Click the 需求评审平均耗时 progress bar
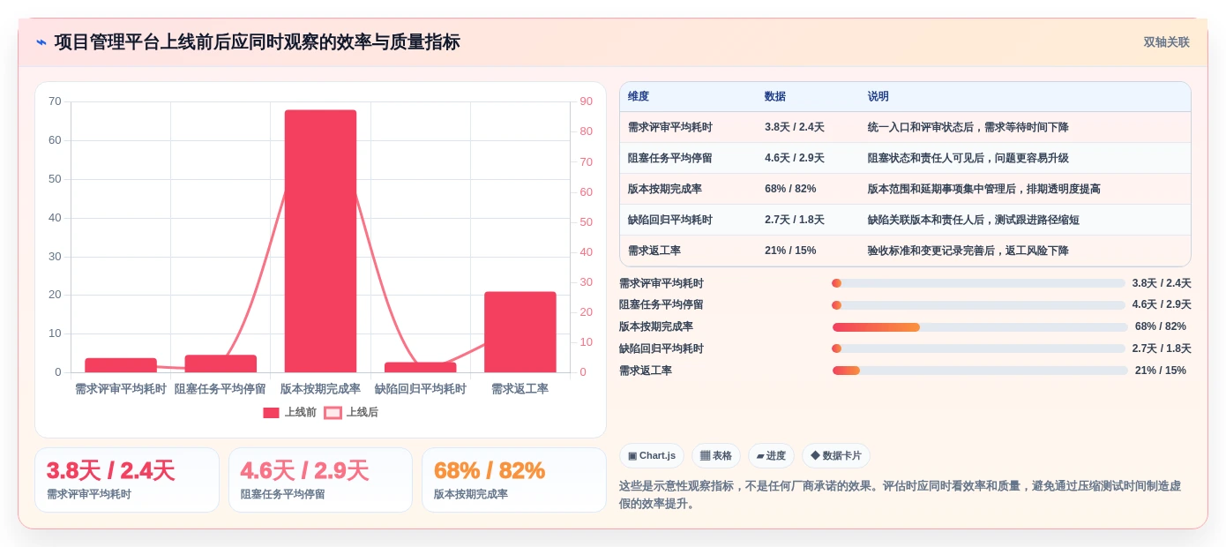Image resolution: width=1226 pixels, height=547 pixels. coord(978,283)
